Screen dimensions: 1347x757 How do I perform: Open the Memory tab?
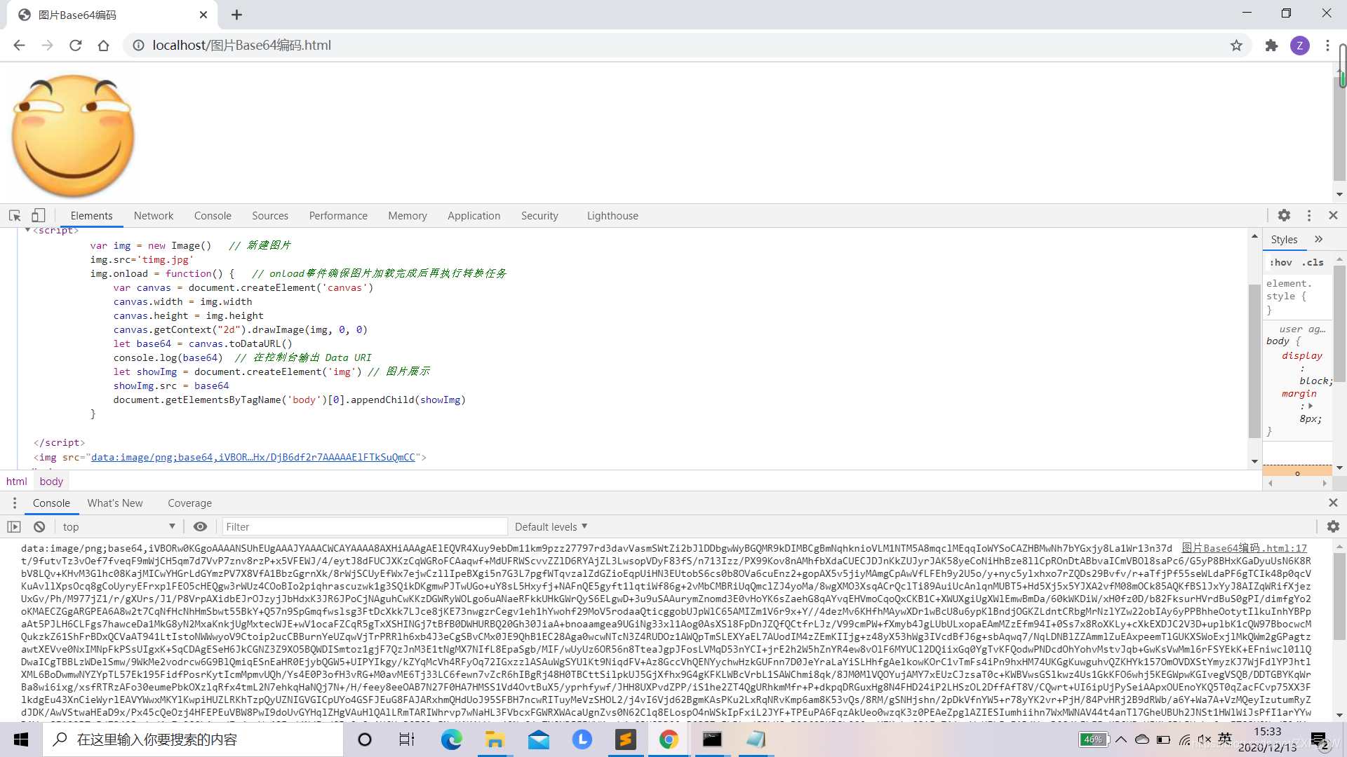click(408, 216)
